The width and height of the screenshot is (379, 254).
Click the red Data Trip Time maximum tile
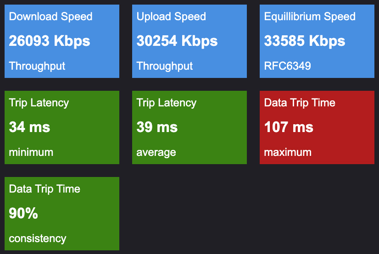click(317, 127)
